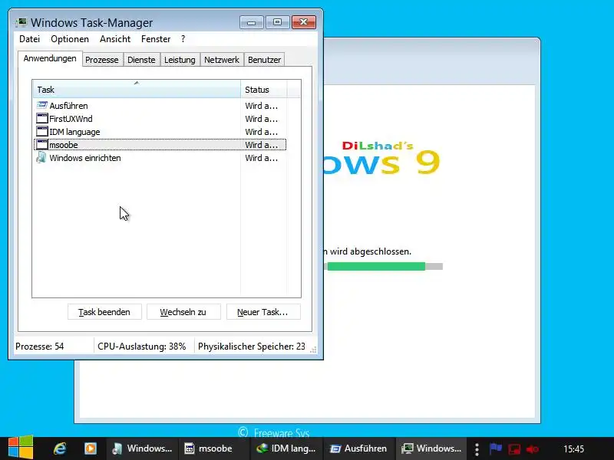The height and width of the screenshot is (460, 614).
Task: Minimize the Task-Manager window
Action: pyautogui.click(x=252, y=22)
